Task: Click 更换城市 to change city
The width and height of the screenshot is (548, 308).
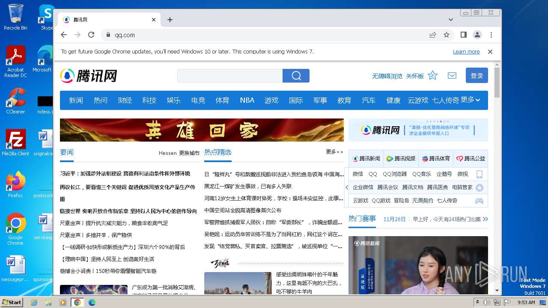Action: pyautogui.click(x=189, y=153)
